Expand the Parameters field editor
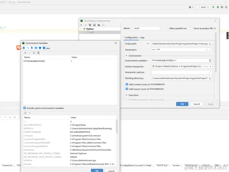229x172 pixels. (210, 50)
